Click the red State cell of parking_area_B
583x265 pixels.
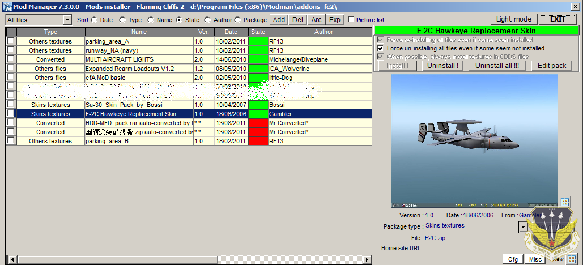(258, 141)
